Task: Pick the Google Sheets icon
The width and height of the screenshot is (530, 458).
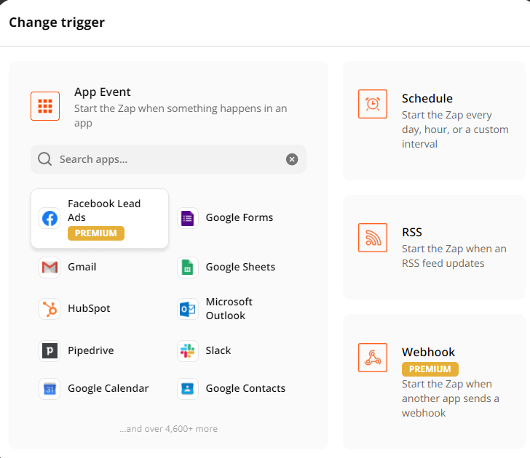Action: click(188, 267)
